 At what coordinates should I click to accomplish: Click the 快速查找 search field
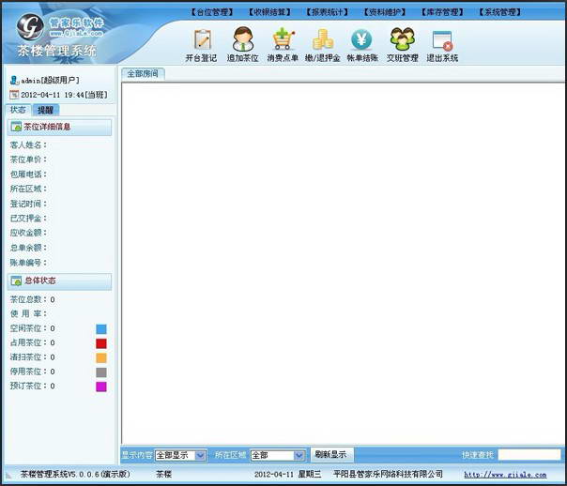point(529,455)
